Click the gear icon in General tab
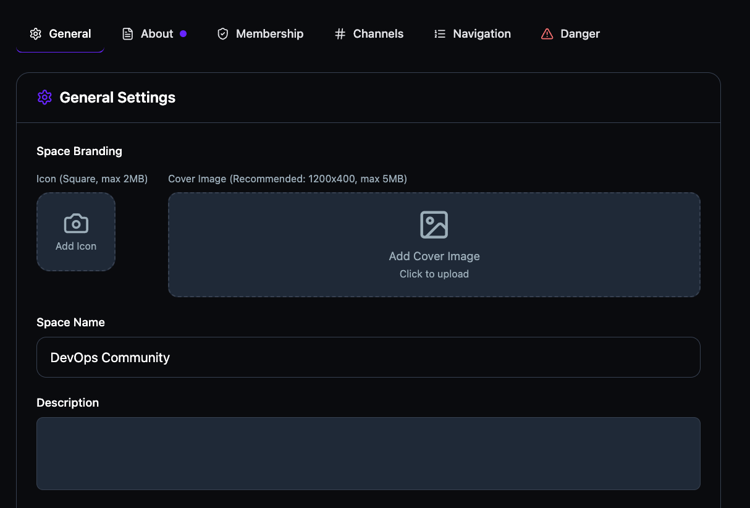Viewport: 750px width, 508px height. coord(36,34)
